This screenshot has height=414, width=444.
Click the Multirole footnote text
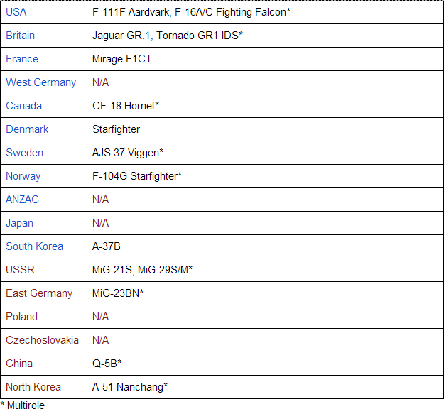[x=22, y=405]
